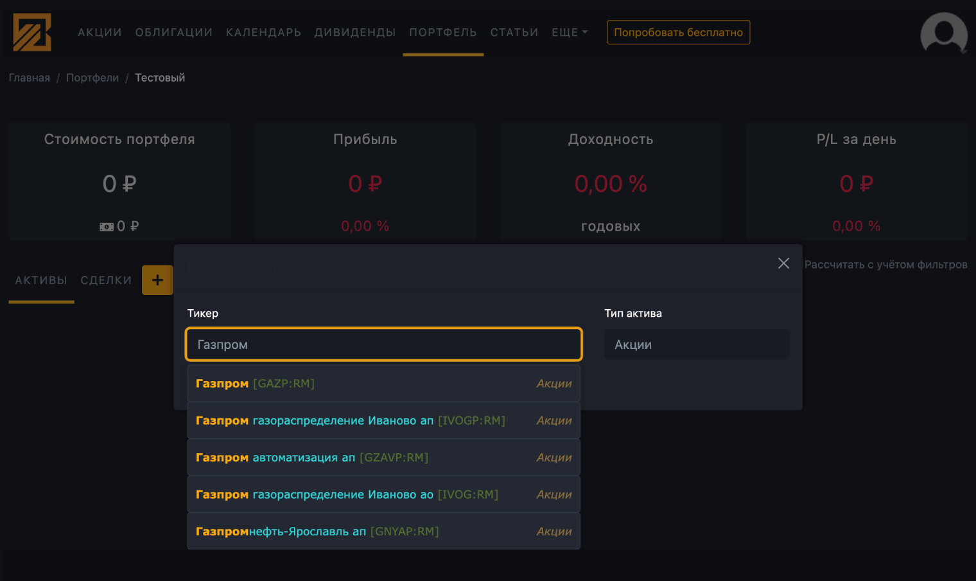This screenshot has width=976, height=581.
Task: Follow the Портфели breadcrumb link
Action: pos(92,78)
